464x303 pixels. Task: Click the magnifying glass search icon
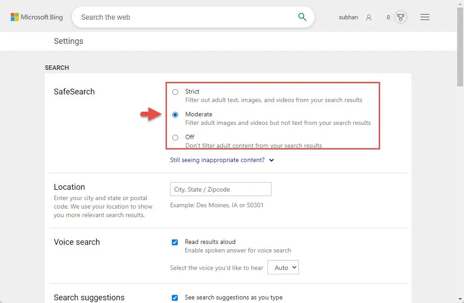pos(302,17)
